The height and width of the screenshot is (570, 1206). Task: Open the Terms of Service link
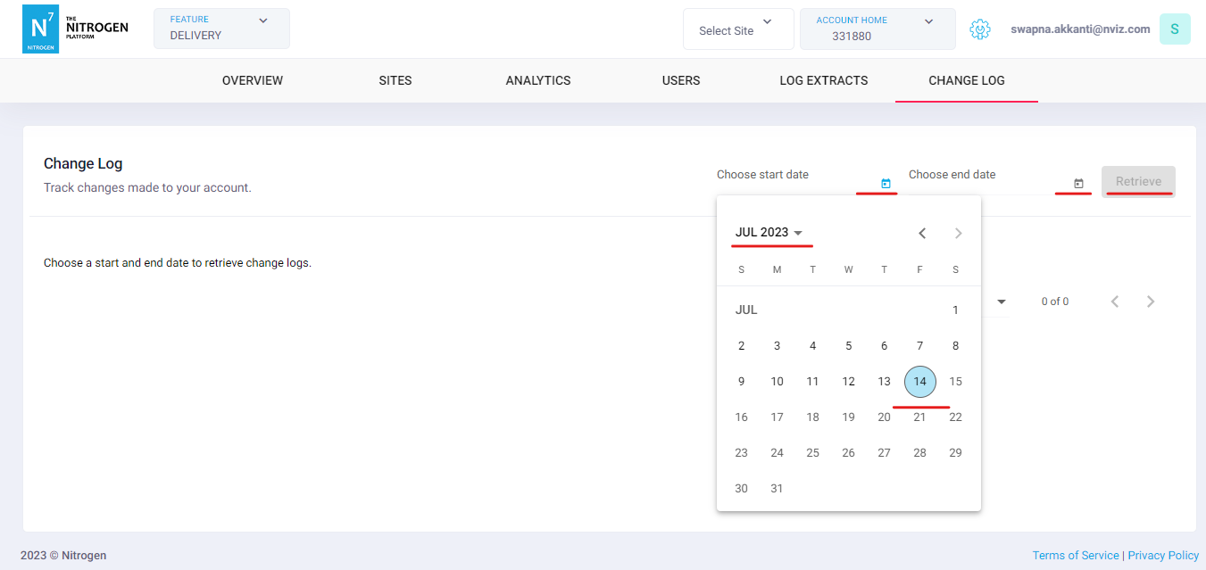1075,556
